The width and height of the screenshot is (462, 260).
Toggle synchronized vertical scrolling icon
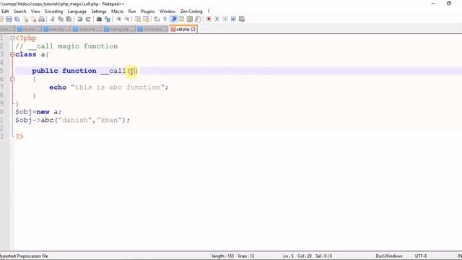tap(137, 19)
